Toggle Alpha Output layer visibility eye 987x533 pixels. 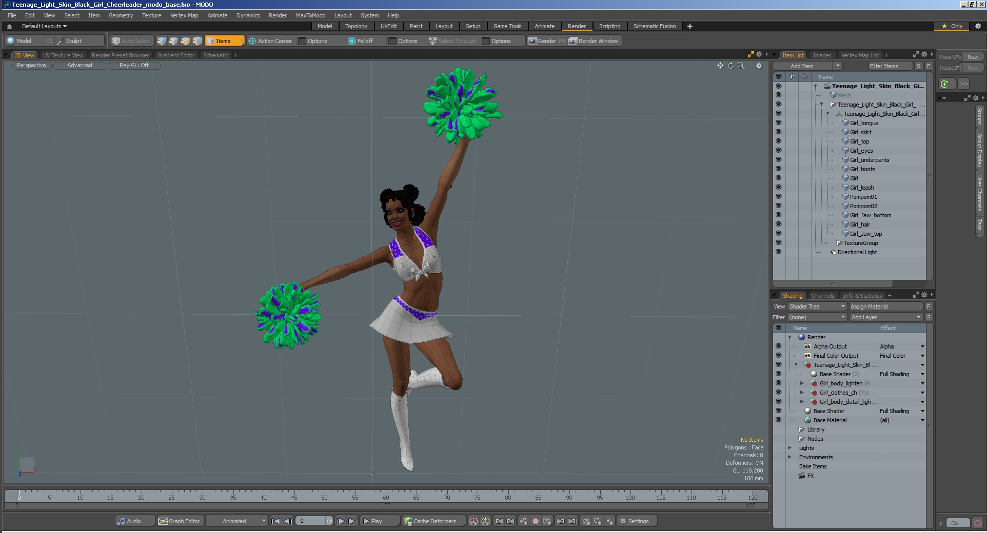click(778, 346)
